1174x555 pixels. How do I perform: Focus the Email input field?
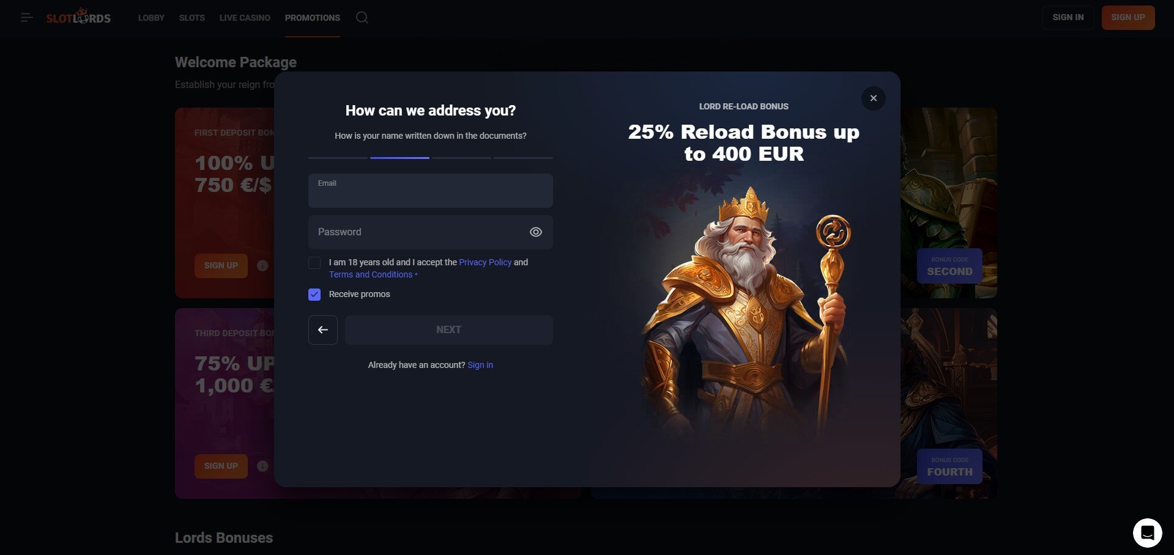[431, 191]
